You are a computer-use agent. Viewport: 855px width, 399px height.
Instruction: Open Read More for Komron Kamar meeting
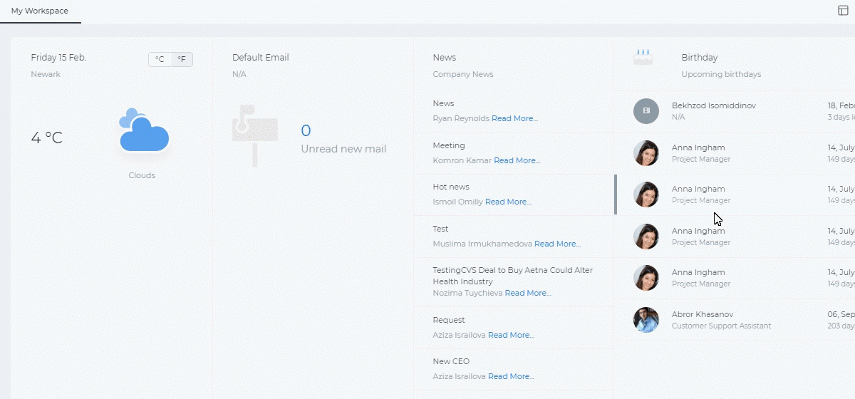(x=517, y=160)
